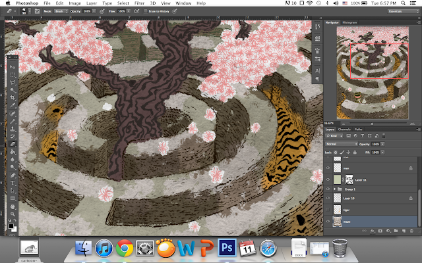This screenshot has height=263, width=422.
Task: Select the Crop tool
Action: (13, 98)
